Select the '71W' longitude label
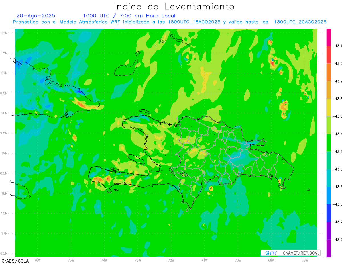The width and height of the screenshot is (342, 264). (x=204, y=260)
